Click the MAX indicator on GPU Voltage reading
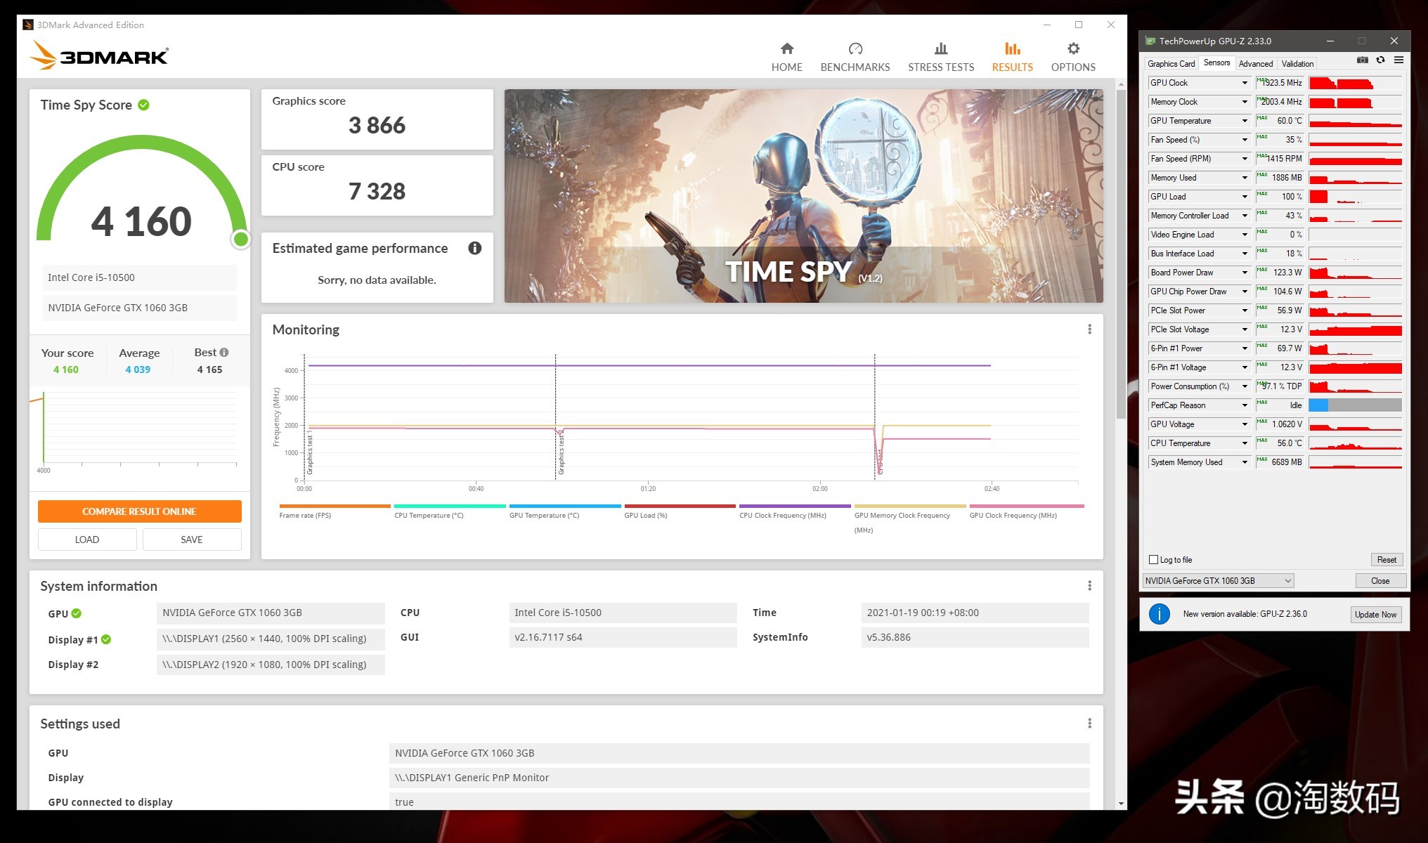 1262,421
